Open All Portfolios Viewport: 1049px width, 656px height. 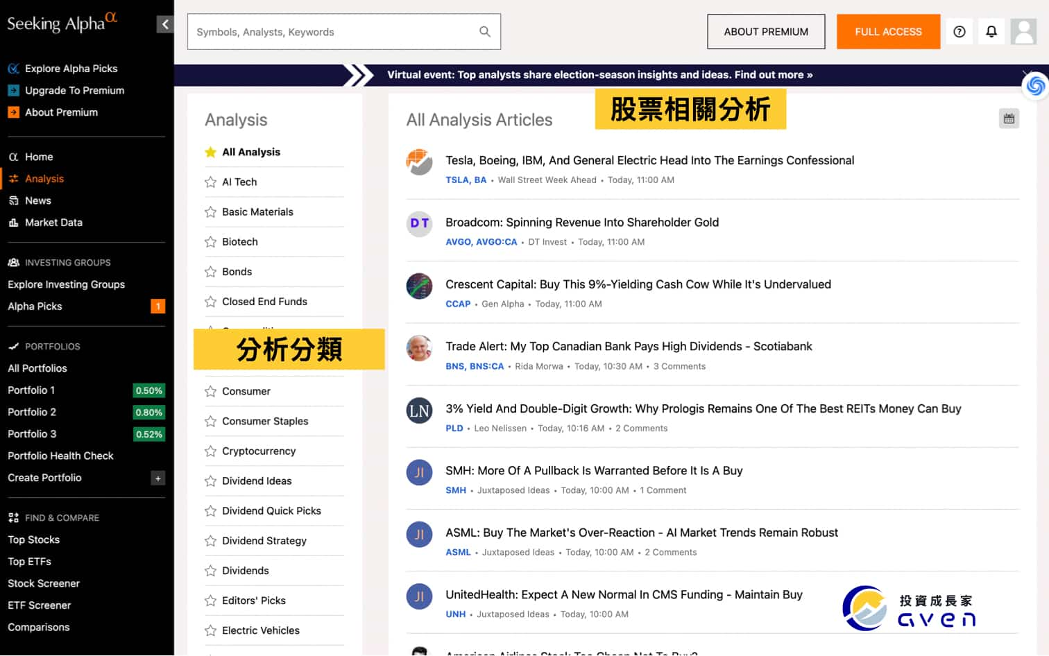[x=37, y=368]
